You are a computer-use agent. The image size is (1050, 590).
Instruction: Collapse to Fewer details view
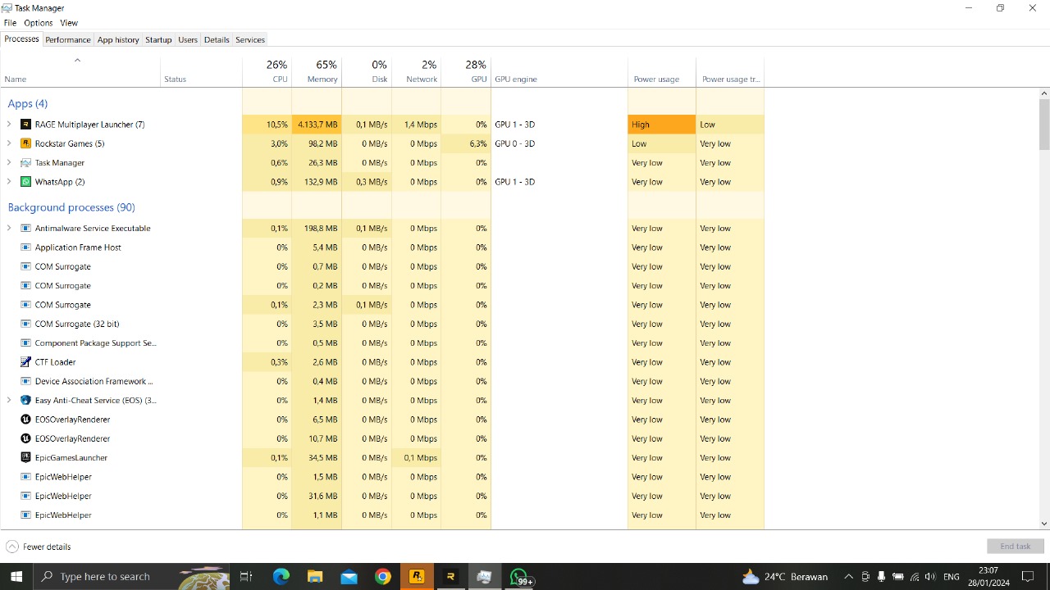click(39, 547)
